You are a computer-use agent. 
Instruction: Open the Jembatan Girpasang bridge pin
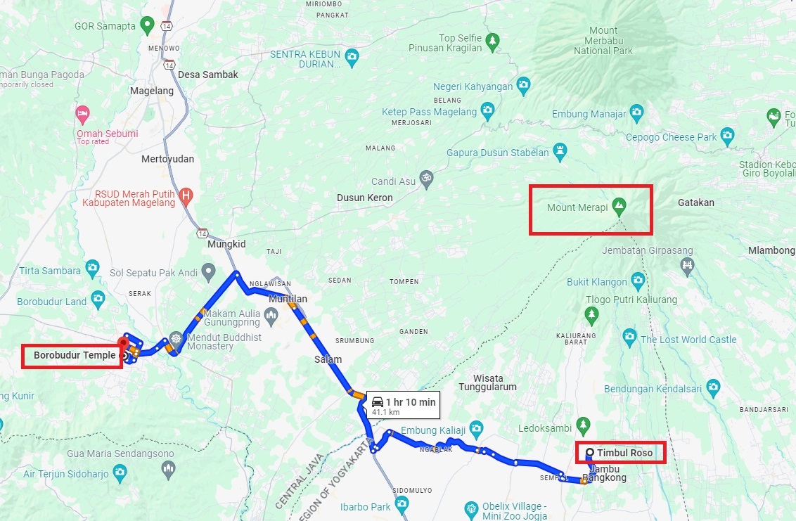tap(687, 266)
